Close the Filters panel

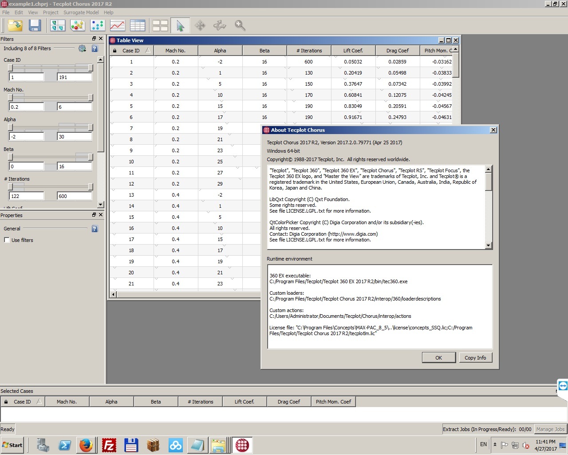(x=101, y=39)
